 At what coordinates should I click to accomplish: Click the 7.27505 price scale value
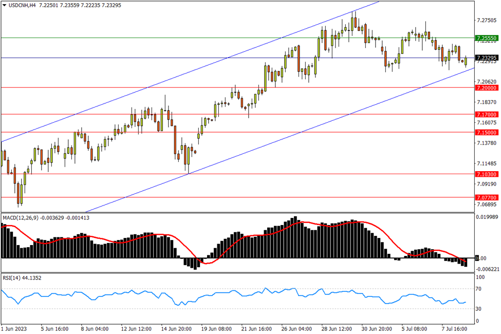click(x=486, y=21)
